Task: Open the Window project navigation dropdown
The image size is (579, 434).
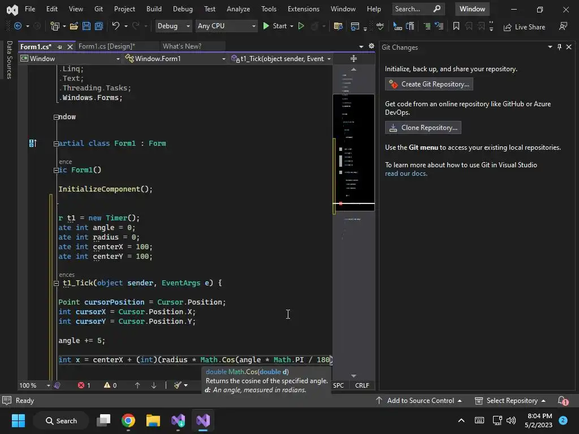Action: [70, 59]
